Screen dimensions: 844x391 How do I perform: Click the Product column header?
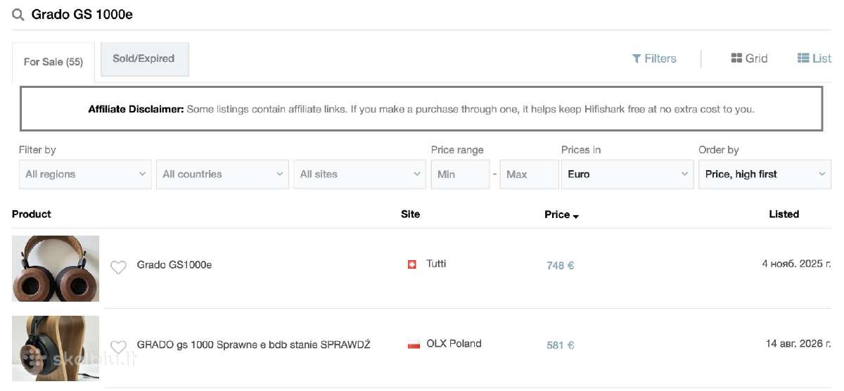coord(32,214)
